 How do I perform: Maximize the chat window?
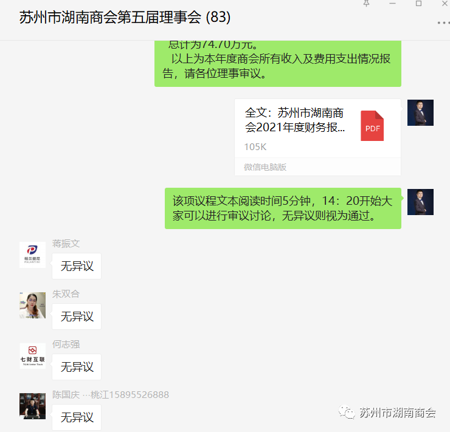tap(419, 4)
